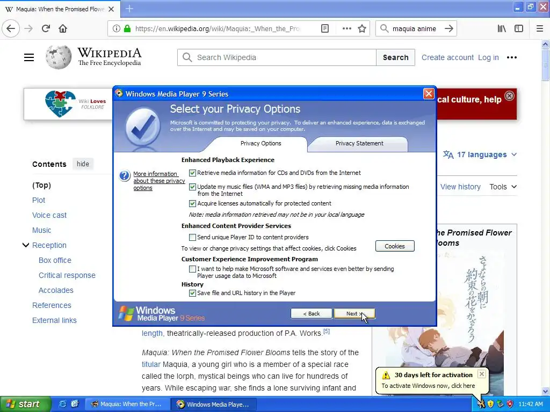Open View history on the Wikipedia page

click(460, 187)
